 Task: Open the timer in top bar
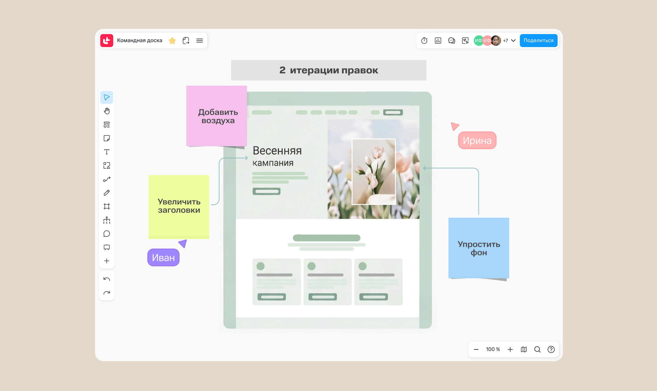pyautogui.click(x=424, y=40)
